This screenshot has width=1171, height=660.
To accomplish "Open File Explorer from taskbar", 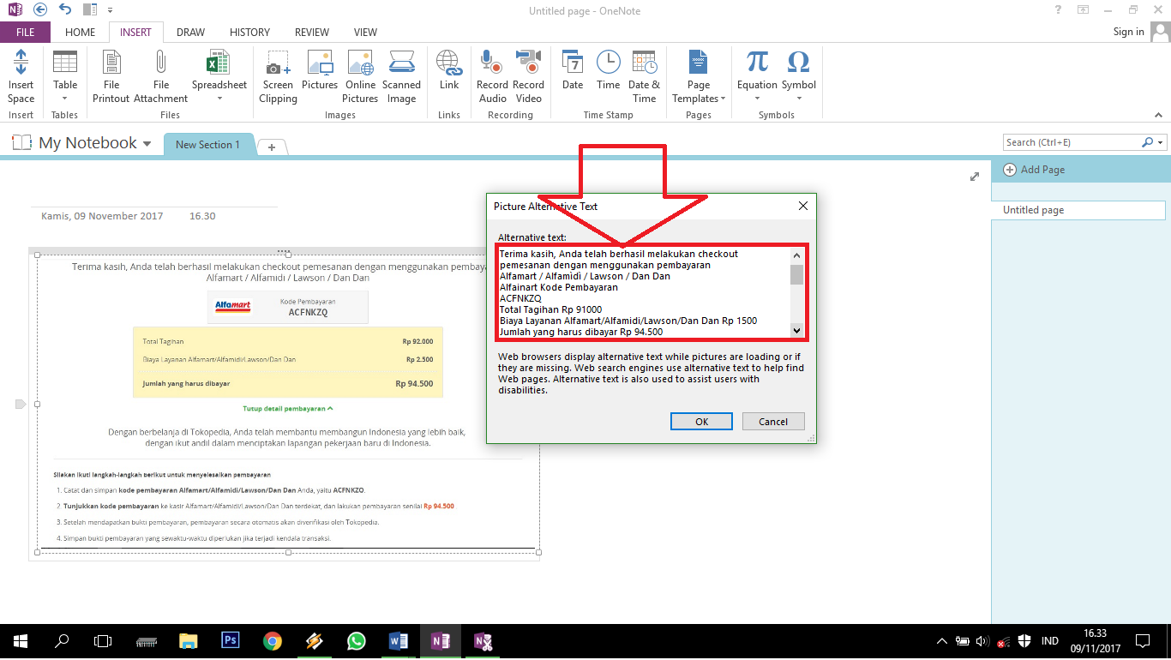I will click(189, 641).
